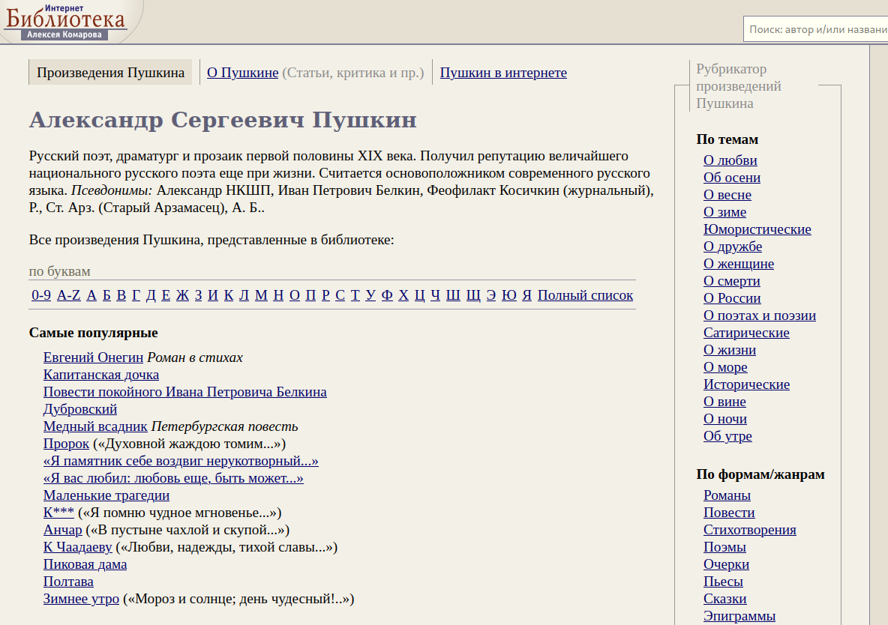Open 'Пиковая дама' story
Viewport: 888px width, 625px height.
coord(85,564)
